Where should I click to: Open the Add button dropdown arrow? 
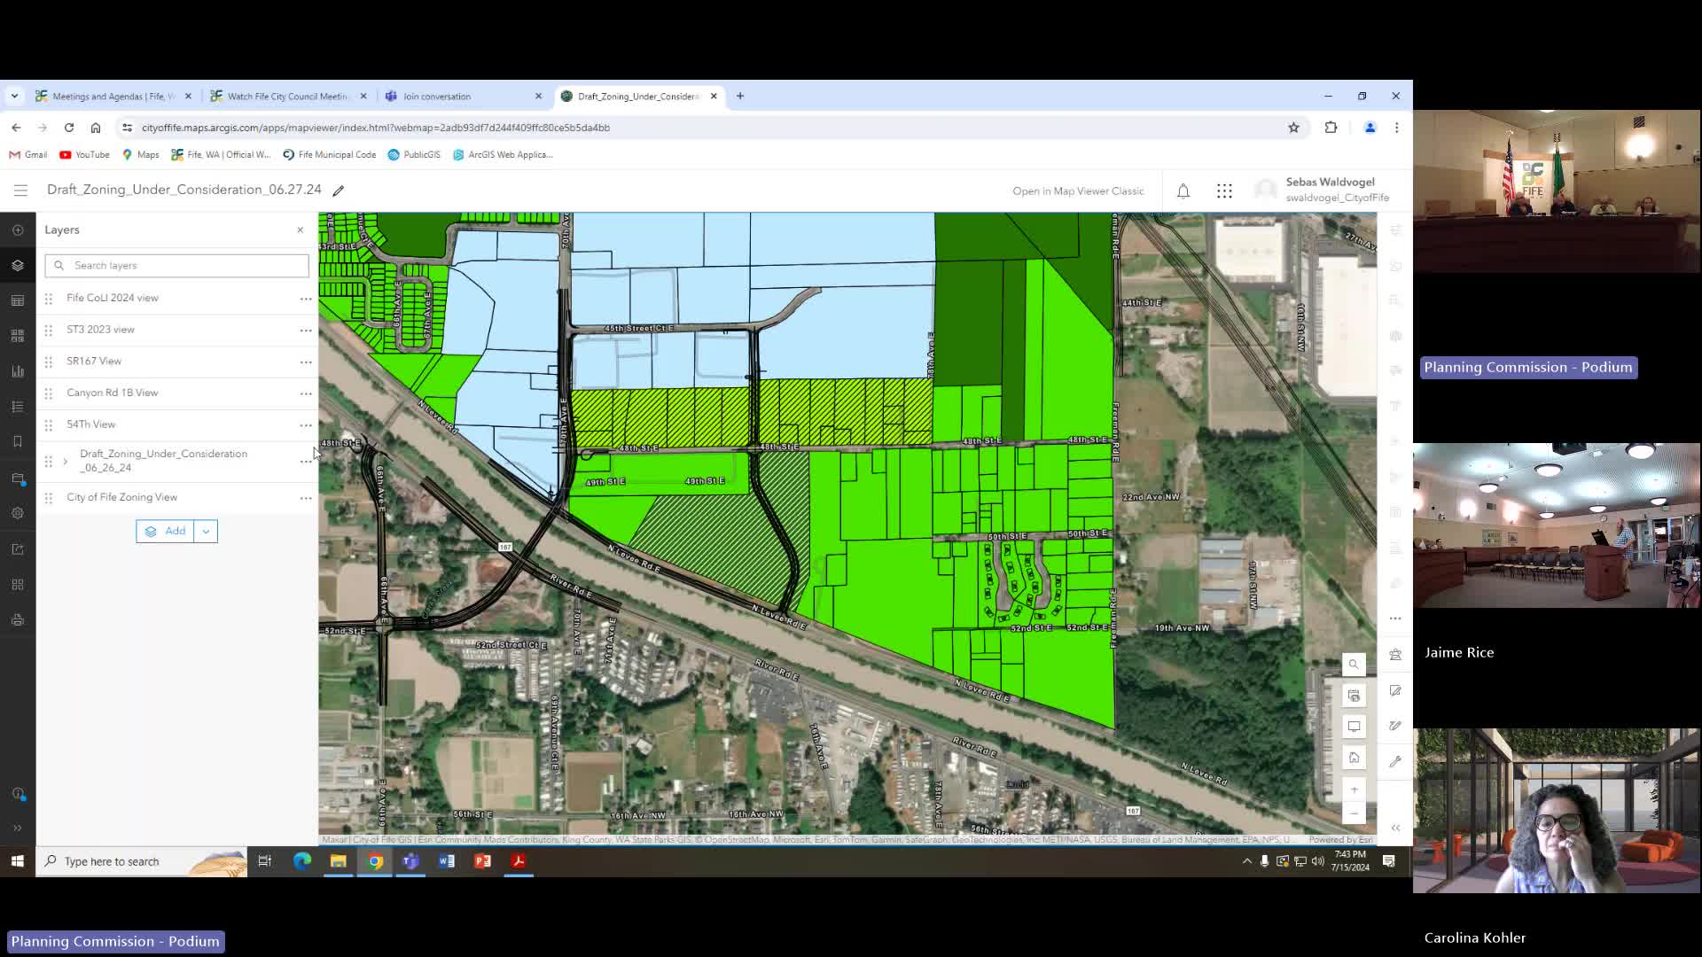tap(206, 531)
